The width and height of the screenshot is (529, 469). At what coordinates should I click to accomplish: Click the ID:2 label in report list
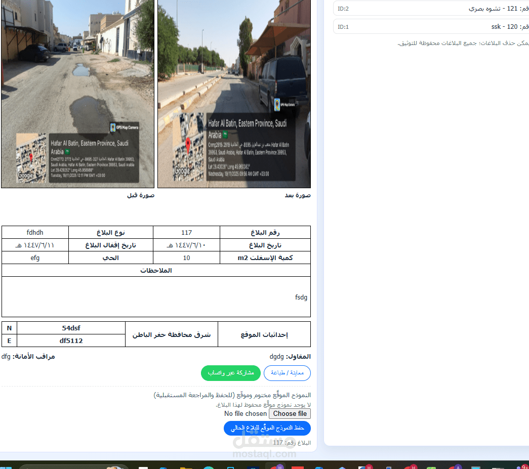tap(343, 9)
